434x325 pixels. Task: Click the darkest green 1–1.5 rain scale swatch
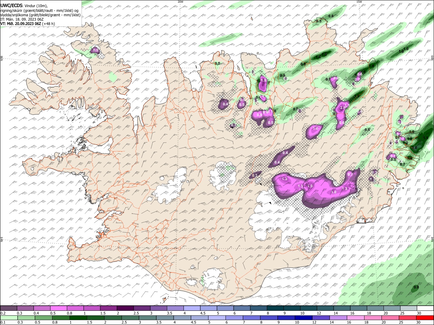click(78, 318)
